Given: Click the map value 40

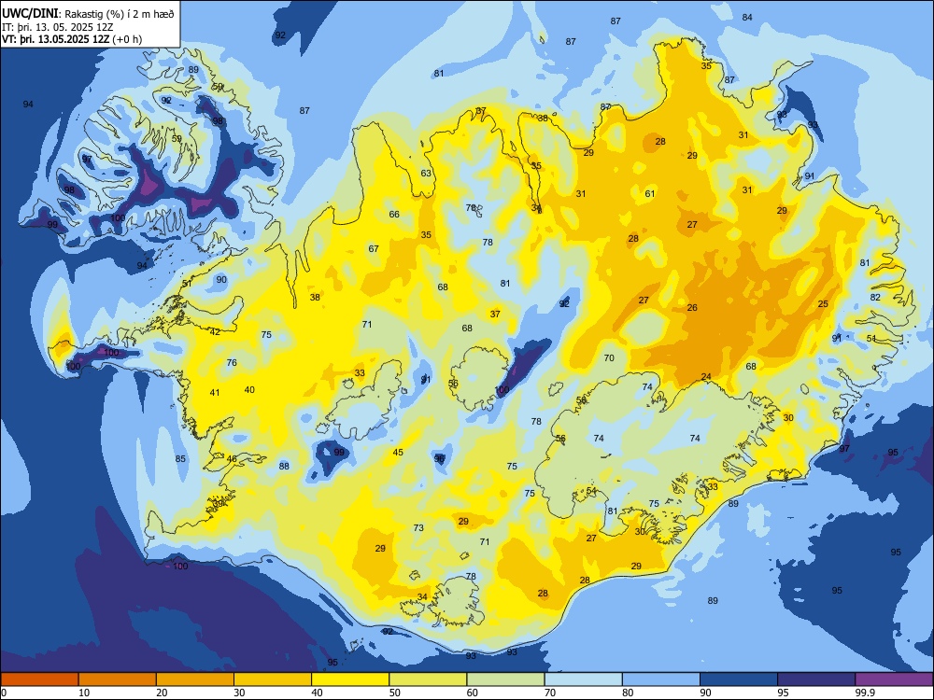Looking at the screenshot, I should [x=249, y=390].
